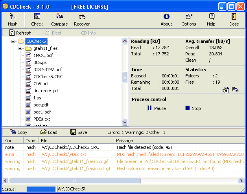Open the Hash tool
Viewport: 247px width, 194px height.
pos(13,20)
